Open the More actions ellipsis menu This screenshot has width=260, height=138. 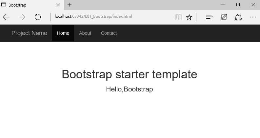point(253,17)
